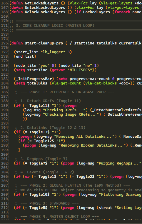Screen dimensions: 142x224
Task: Click the comment '3. CORE CLEANUP LOGIC (MASTER LOOP)'
Action: coord(55,25)
